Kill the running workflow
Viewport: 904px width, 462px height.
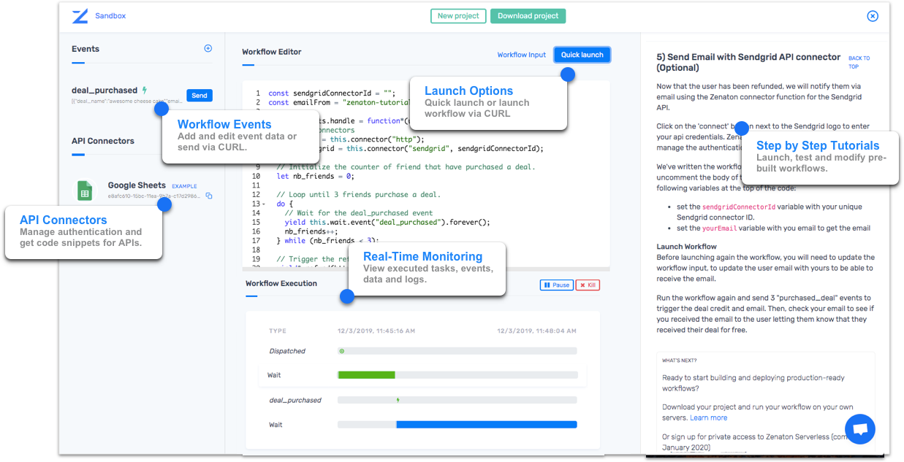(588, 285)
